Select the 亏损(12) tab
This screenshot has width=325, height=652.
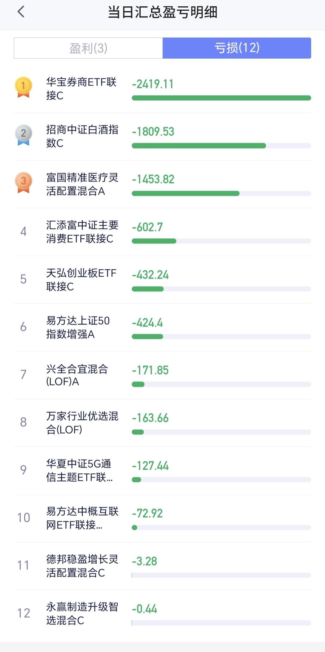click(237, 48)
